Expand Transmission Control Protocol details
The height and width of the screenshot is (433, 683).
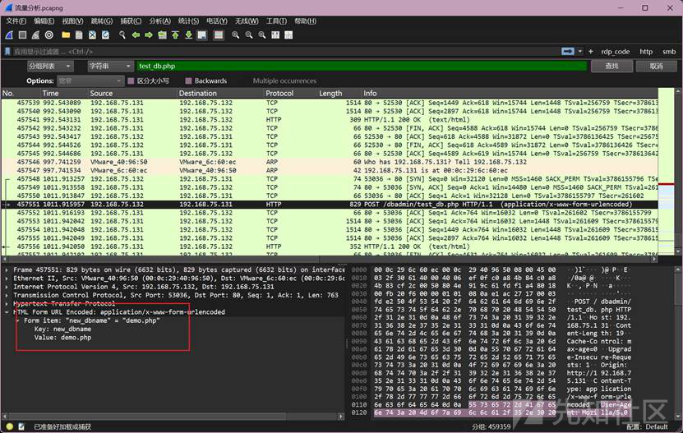tap(6, 295)
